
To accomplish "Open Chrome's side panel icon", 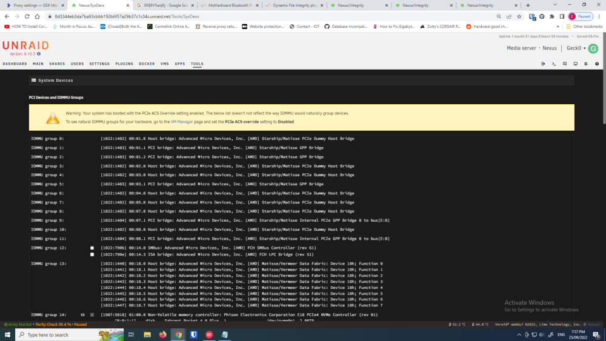I will pyautogui.click(x=562, y=16).
